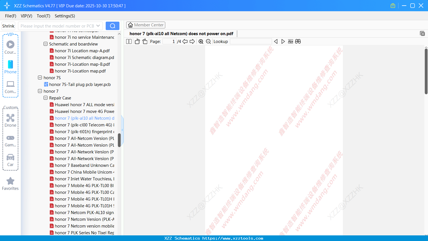
Task: Select the Phone category icon
Action: (x=10, y=64)
